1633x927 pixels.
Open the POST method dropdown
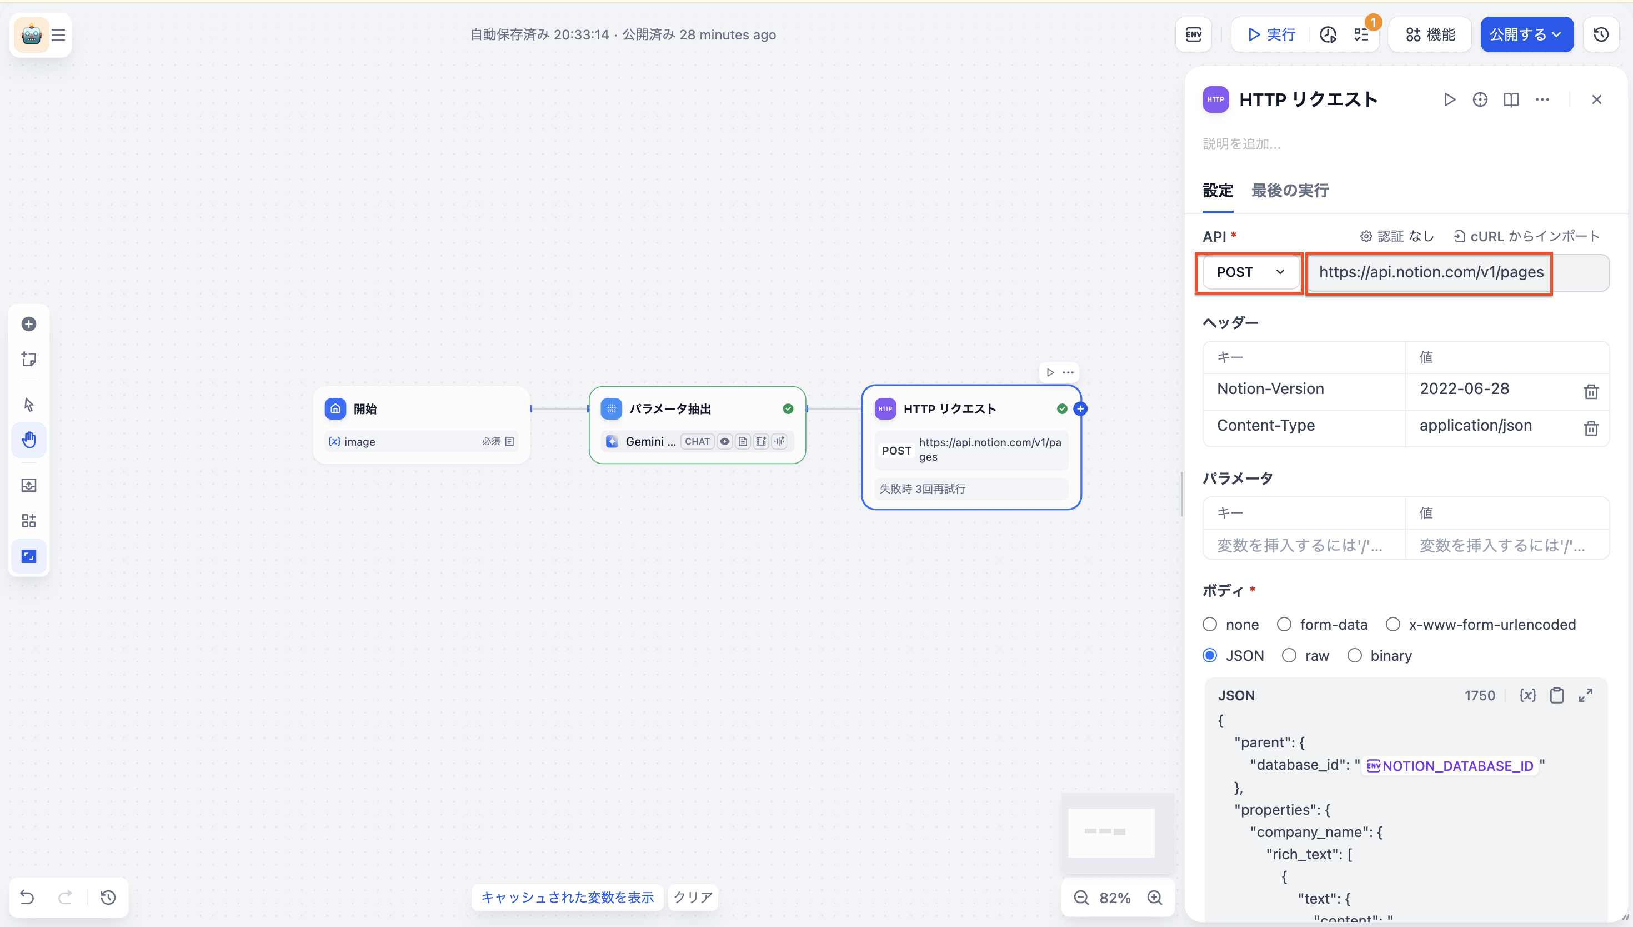pyautogui.click(x=1249, y=272)
